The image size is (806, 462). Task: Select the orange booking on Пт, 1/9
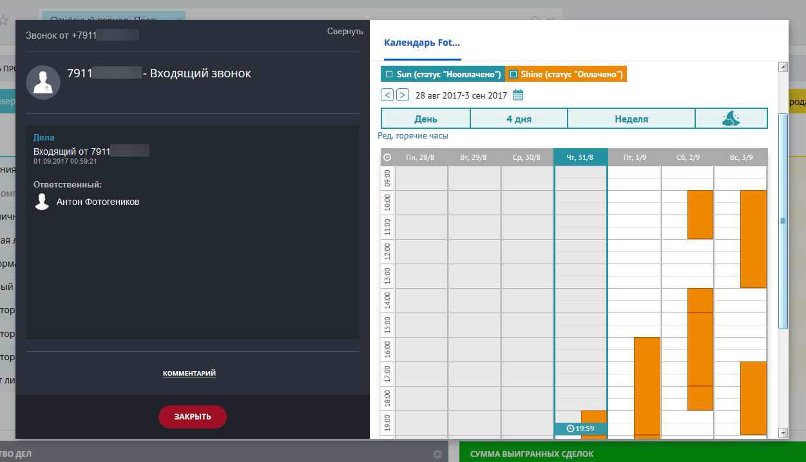647,385
